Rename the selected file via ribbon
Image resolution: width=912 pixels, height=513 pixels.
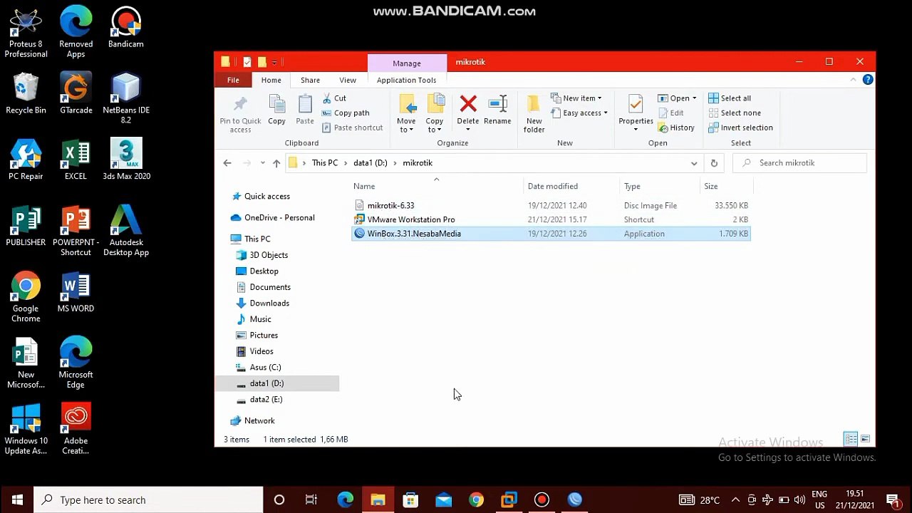pos(497,110)
